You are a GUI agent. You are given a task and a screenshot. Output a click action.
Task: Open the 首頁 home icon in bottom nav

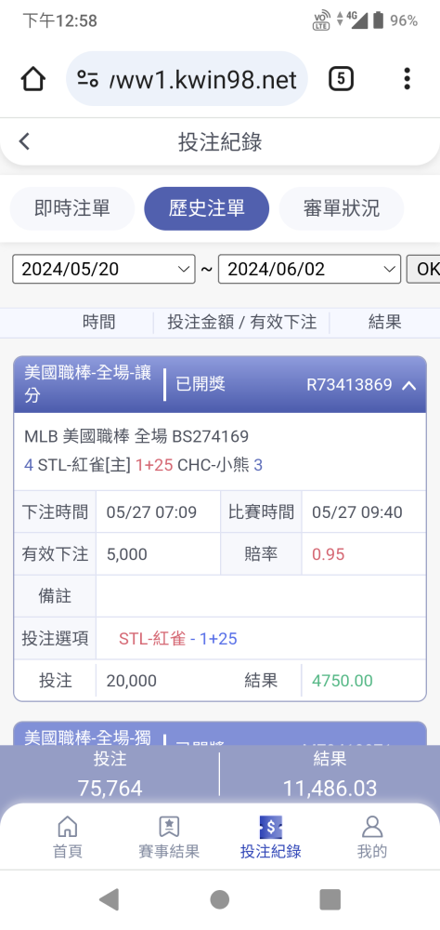[68, 826]
